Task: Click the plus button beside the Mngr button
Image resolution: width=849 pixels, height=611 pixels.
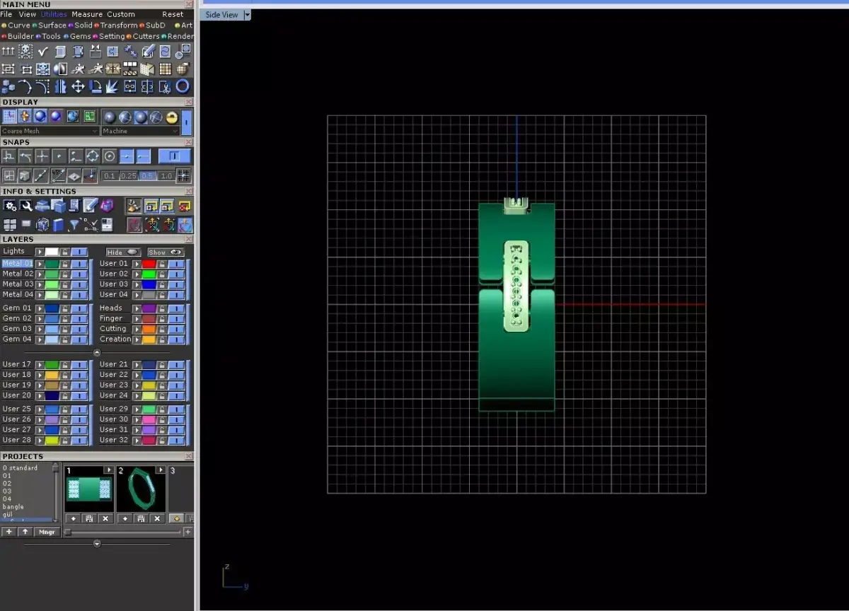Action: 9,532
